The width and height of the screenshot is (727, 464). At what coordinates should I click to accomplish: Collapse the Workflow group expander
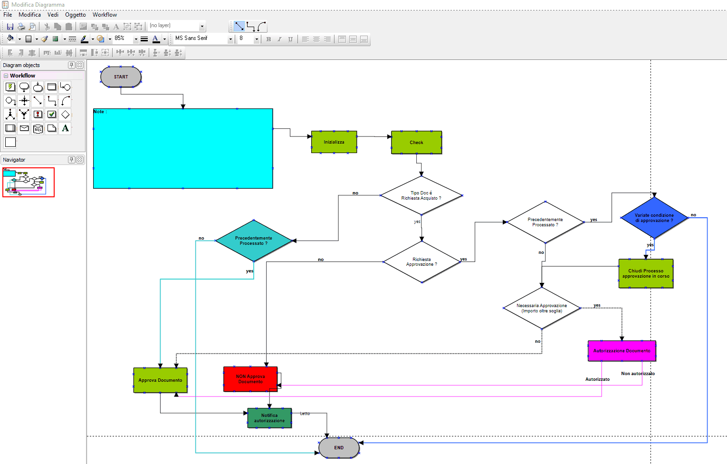tap(6, 76)
